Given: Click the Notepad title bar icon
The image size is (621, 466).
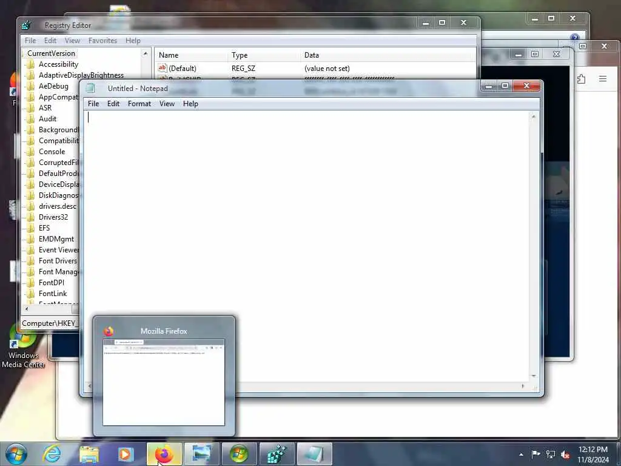Looking at the screenshot, I should pos(91,89).
